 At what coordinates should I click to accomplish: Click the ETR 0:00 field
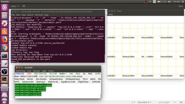pos(96,82)
